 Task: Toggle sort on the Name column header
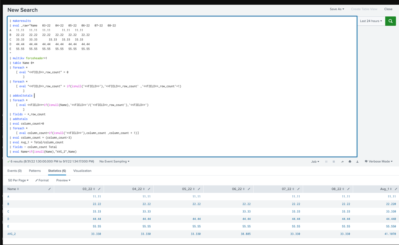[13, 189]
